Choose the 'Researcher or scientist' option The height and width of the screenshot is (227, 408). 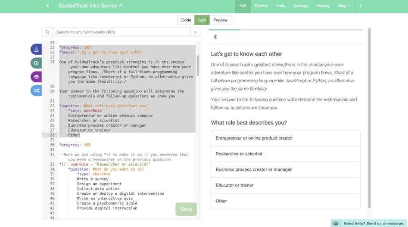[285, 154]
